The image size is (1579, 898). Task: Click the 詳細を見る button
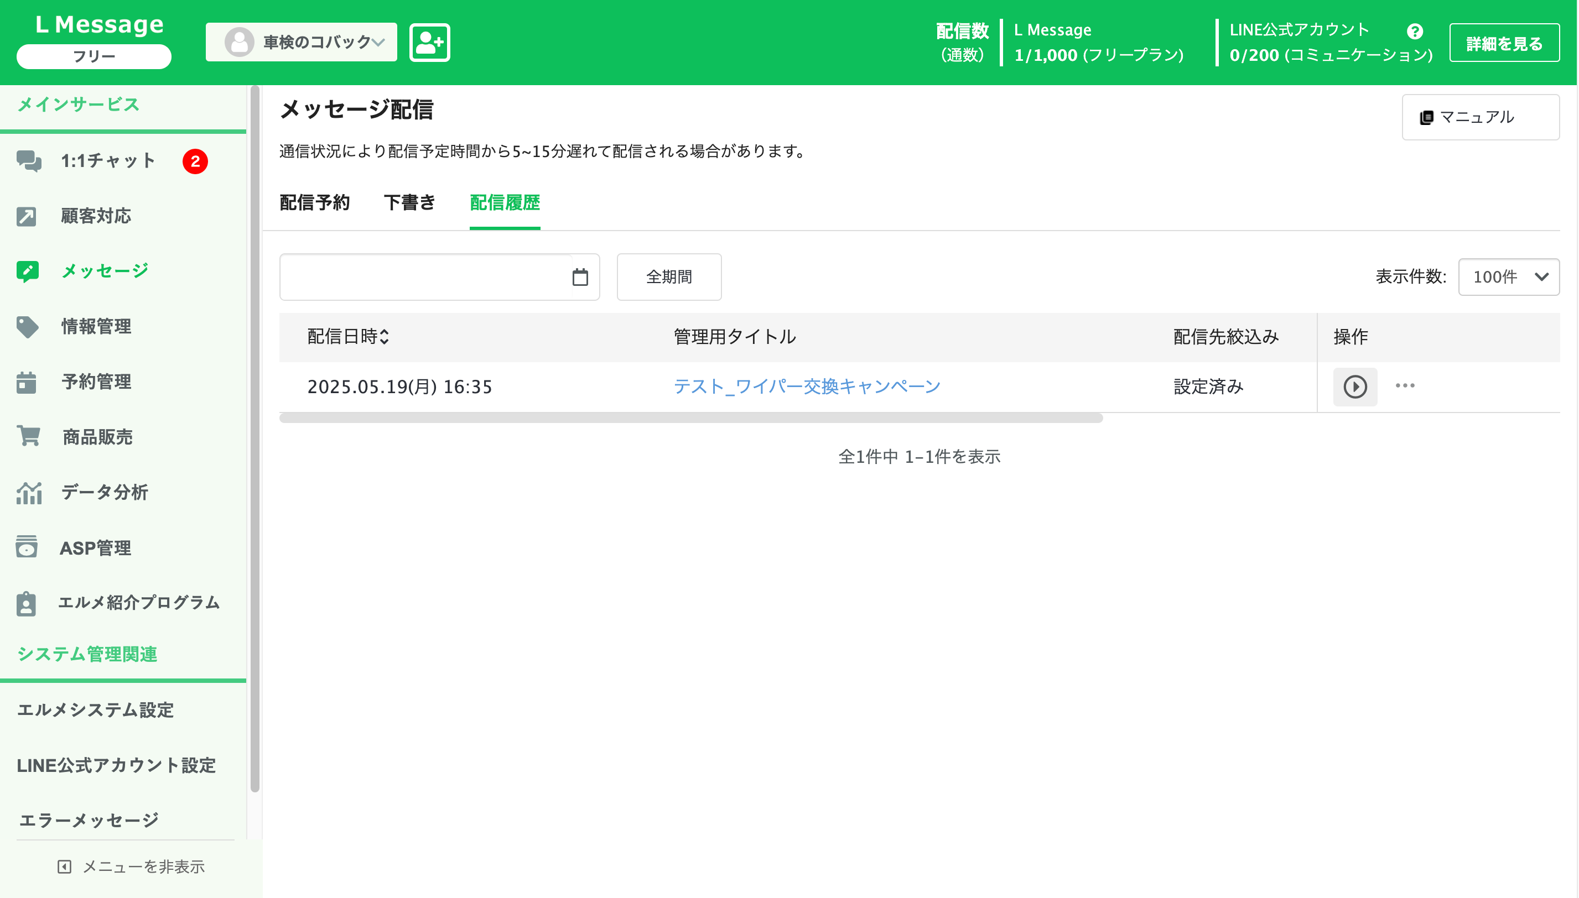(1504, 43)
